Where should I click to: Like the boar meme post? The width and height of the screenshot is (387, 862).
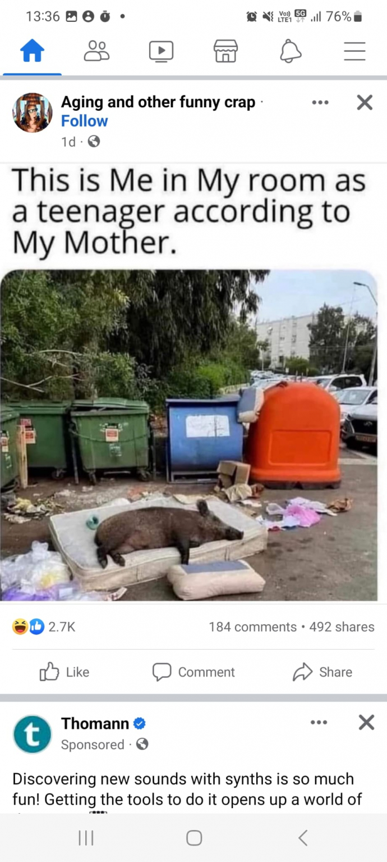point(64,672)
